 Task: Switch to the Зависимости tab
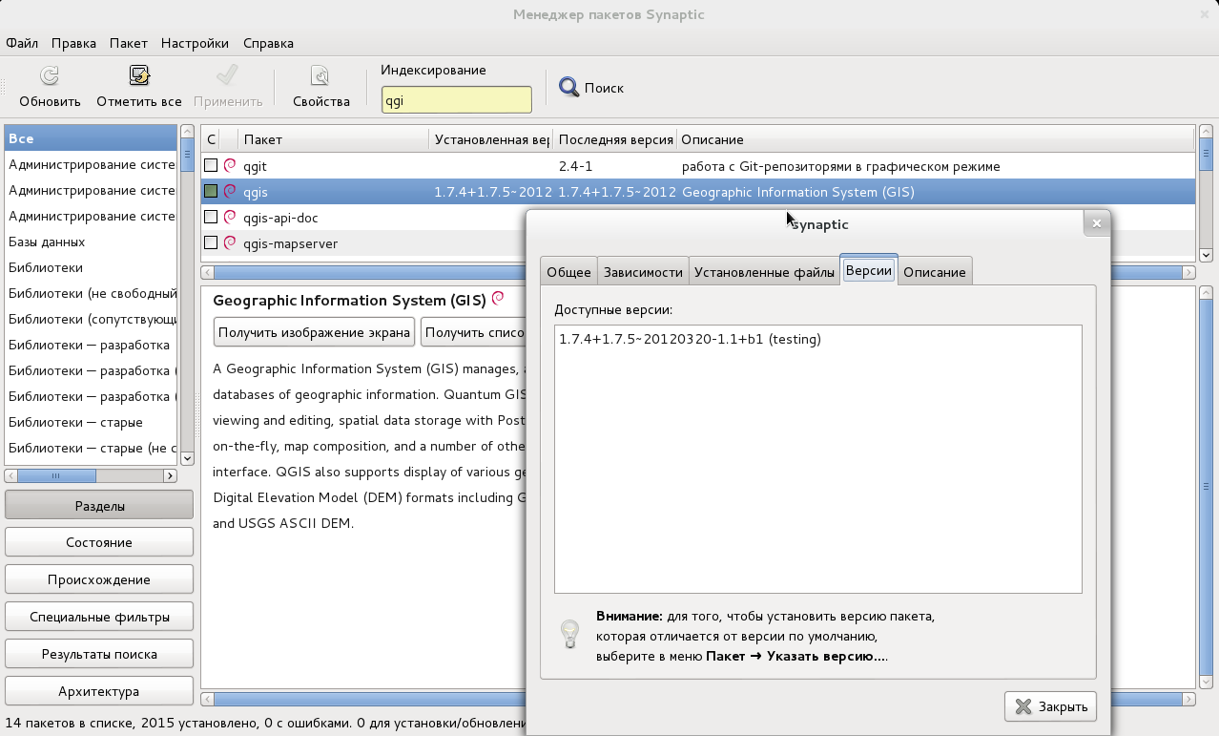pyautogui.click(x=642, y=271)
